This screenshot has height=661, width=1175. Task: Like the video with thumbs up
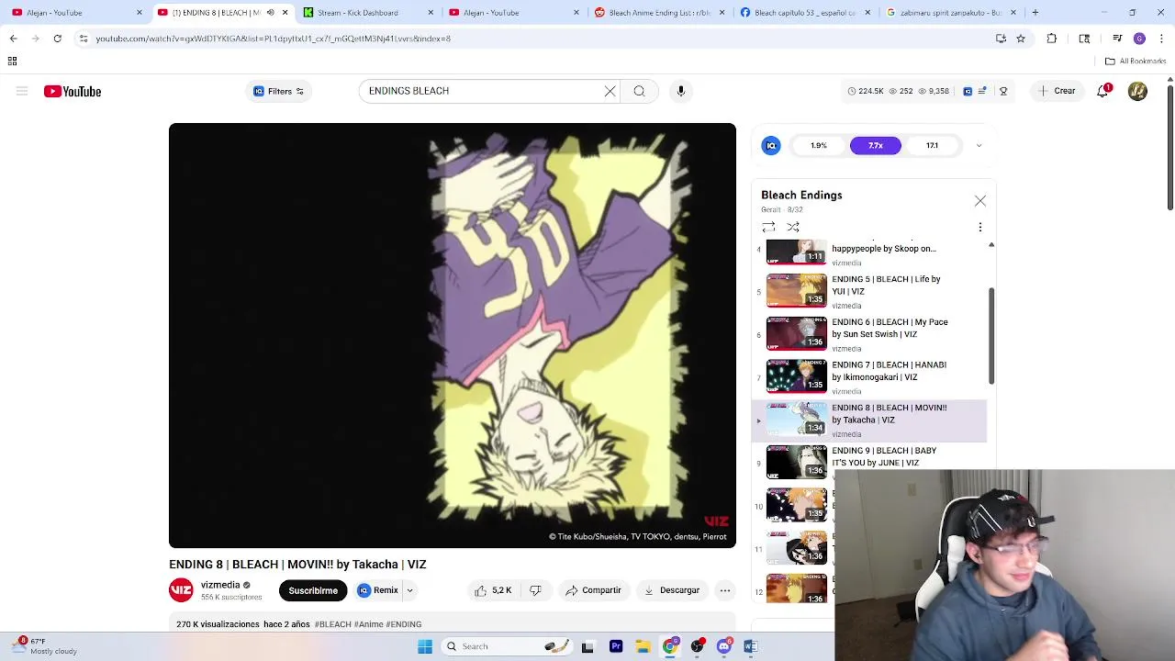click(492, 590)
